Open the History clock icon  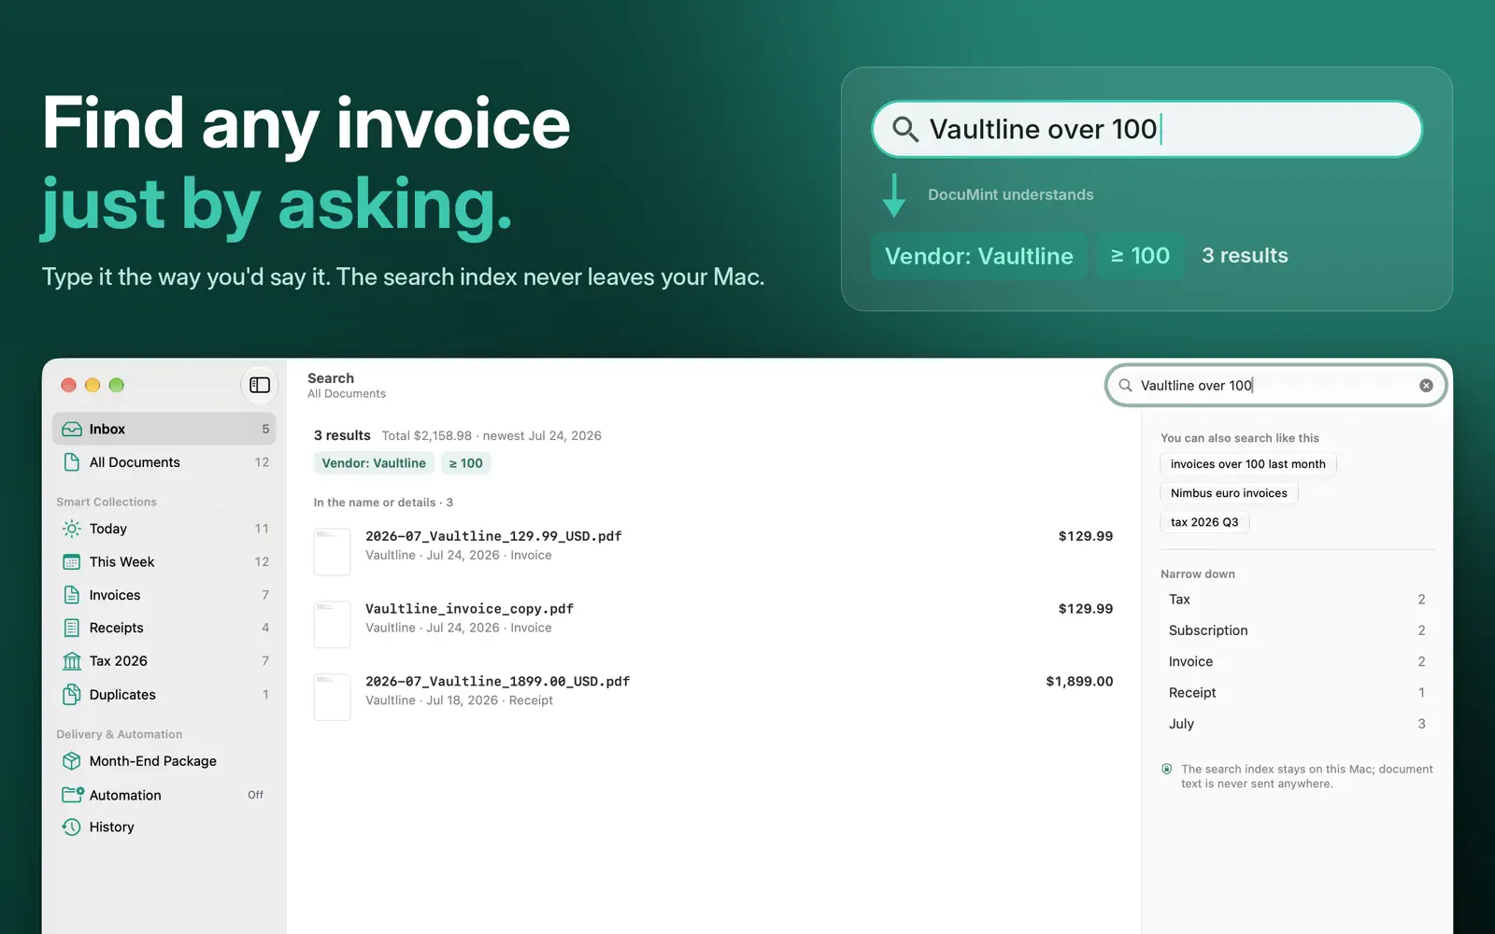(72, 827)
